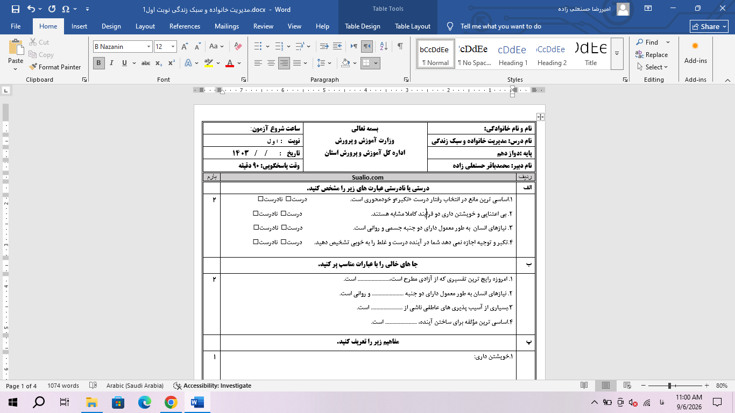
Task: Increase paragraph indent
Action: (338, 47)
